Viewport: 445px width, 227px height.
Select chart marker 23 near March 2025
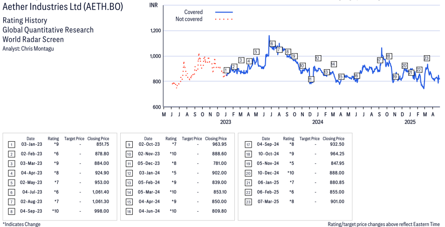coord(426,58)
